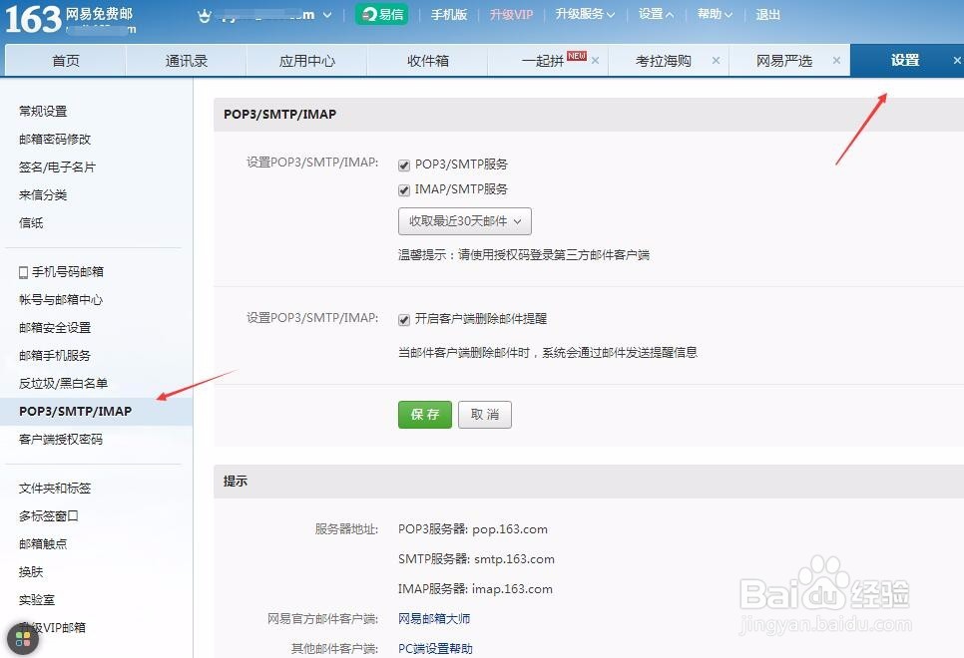Viewport: 964px width, 658px height.
Task: Expand the account email address dropdown
Action: click(328, 15)
